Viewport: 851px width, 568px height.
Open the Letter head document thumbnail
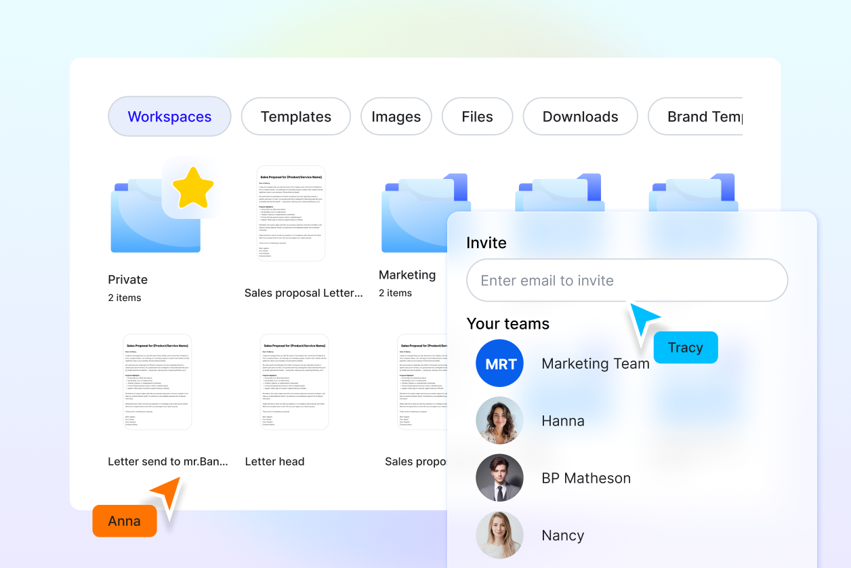pyautogui.click(x=295, y=382)
